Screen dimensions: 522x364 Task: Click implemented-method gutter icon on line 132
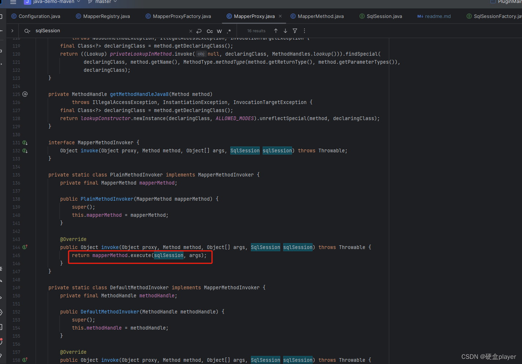coord(25,151)
